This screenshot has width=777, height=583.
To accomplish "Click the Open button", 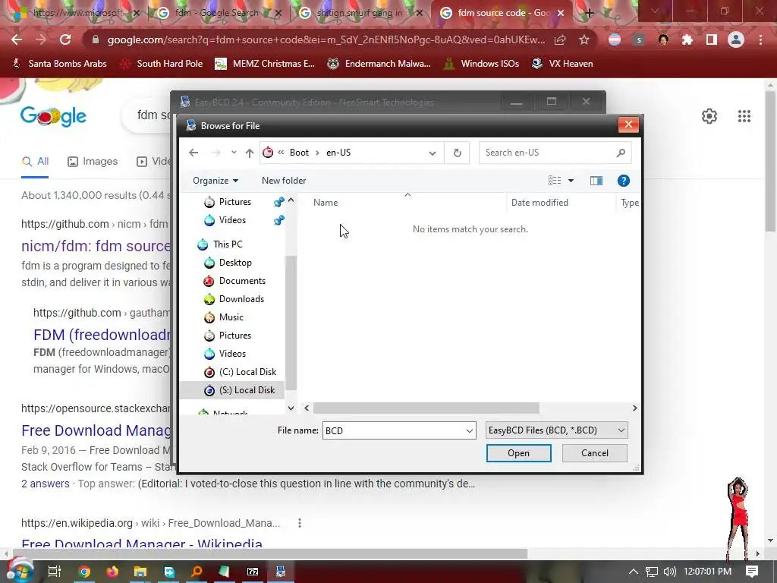I will (518, 453).
